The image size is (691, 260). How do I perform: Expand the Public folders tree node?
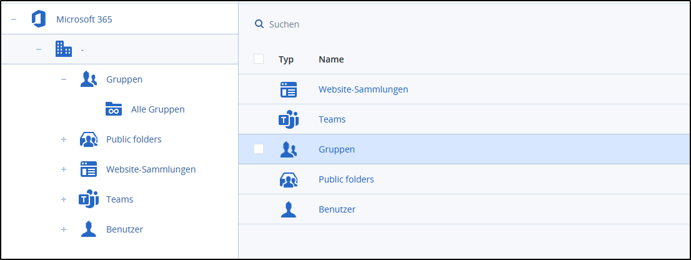click(64, 139)
